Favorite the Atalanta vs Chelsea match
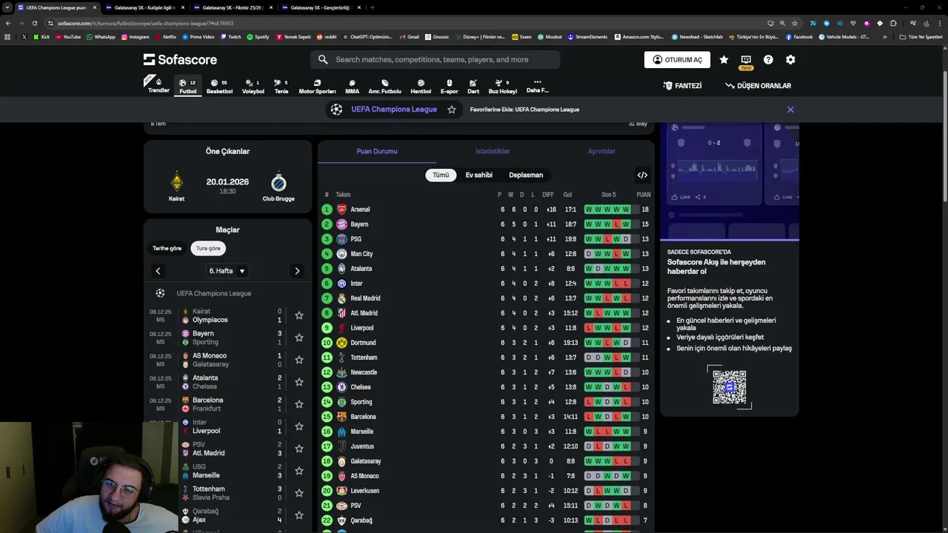The width and height of the screenshot is (948, 533). point(299,382)
